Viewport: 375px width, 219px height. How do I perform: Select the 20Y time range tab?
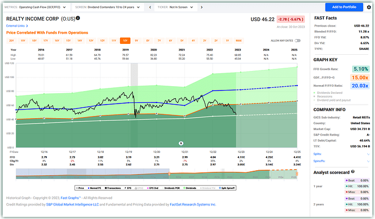click(x=11, y=41)
